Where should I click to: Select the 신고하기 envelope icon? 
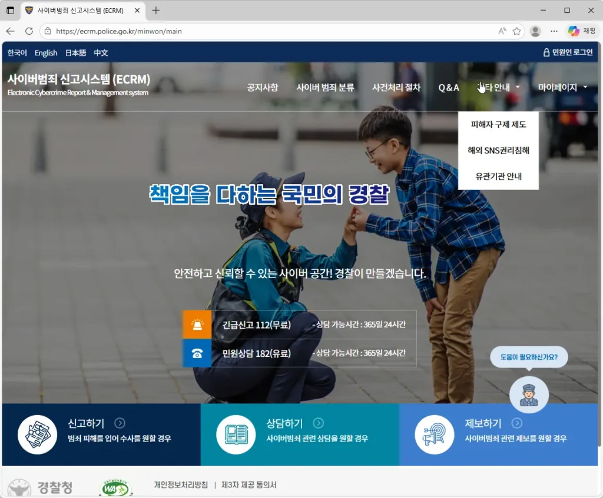37,435
